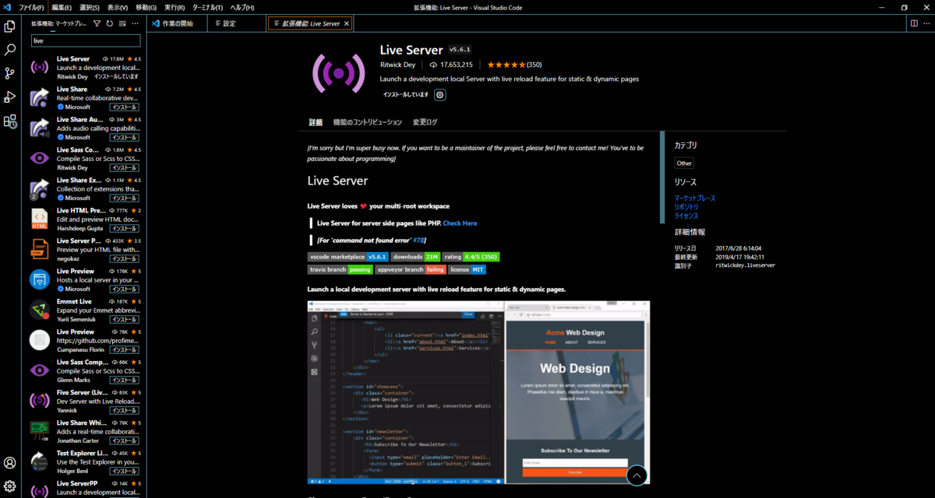Click scroll-to-top arrow button in readme
The width and height of the screenshot is (935, 498).
click(637, 475)
